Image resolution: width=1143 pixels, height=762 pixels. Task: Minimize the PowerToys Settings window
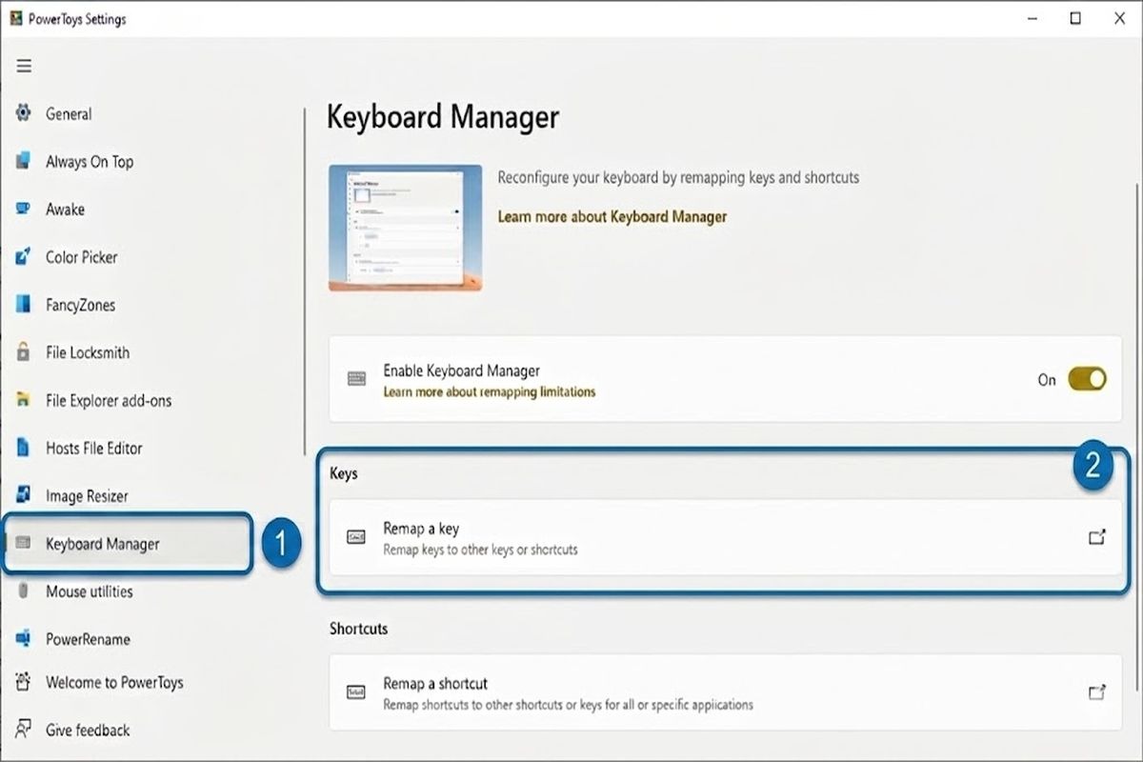1031,18
